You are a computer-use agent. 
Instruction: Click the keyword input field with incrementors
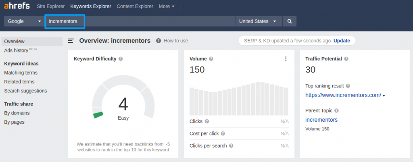(x=140, y=21)
